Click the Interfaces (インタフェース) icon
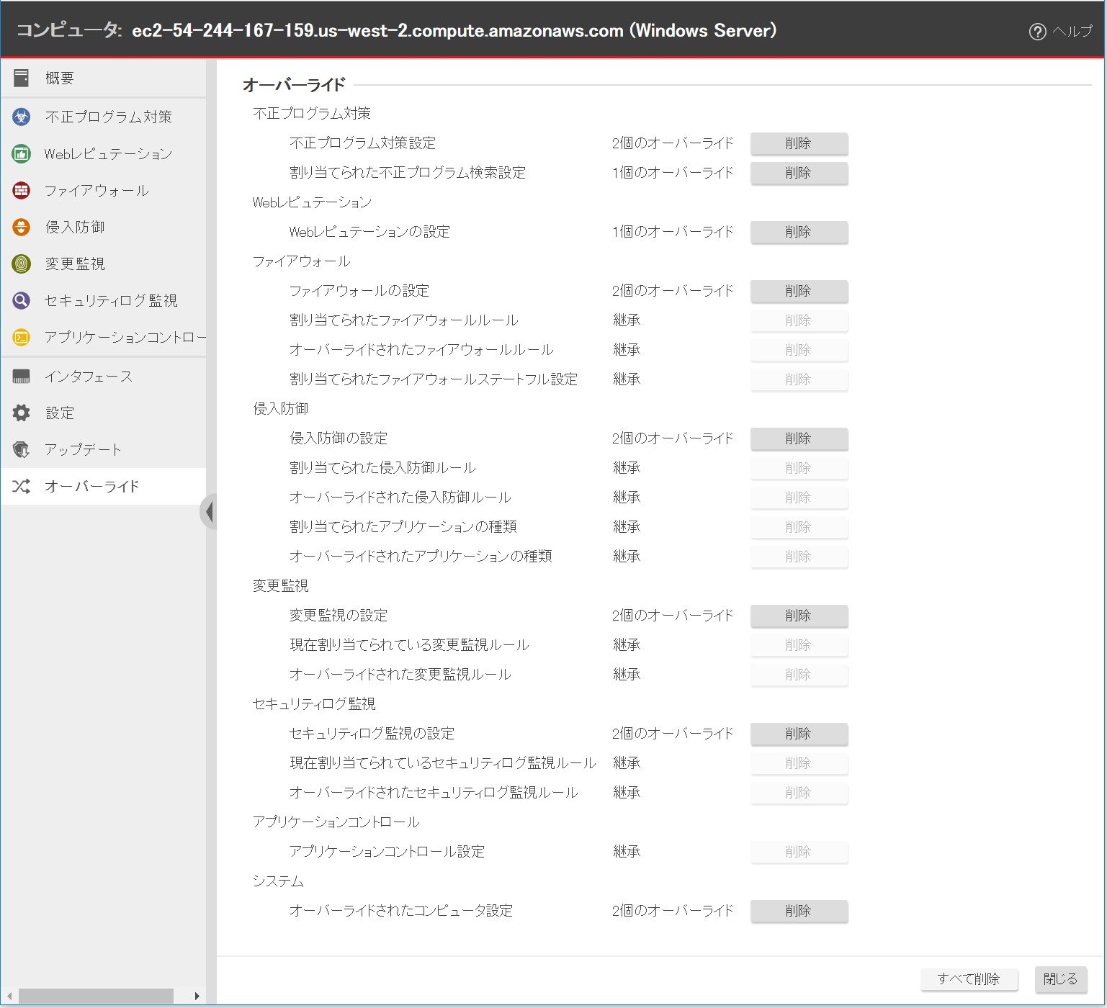This screenshot has width=1107, height=1008. 22,377
